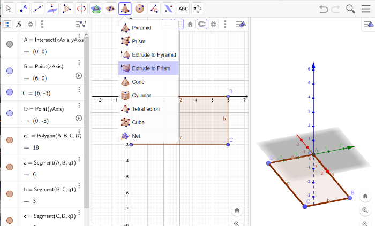Click the 2D Graphics view round home button
The height and width of the screenshot is (226, 375).
pos(237,211)
